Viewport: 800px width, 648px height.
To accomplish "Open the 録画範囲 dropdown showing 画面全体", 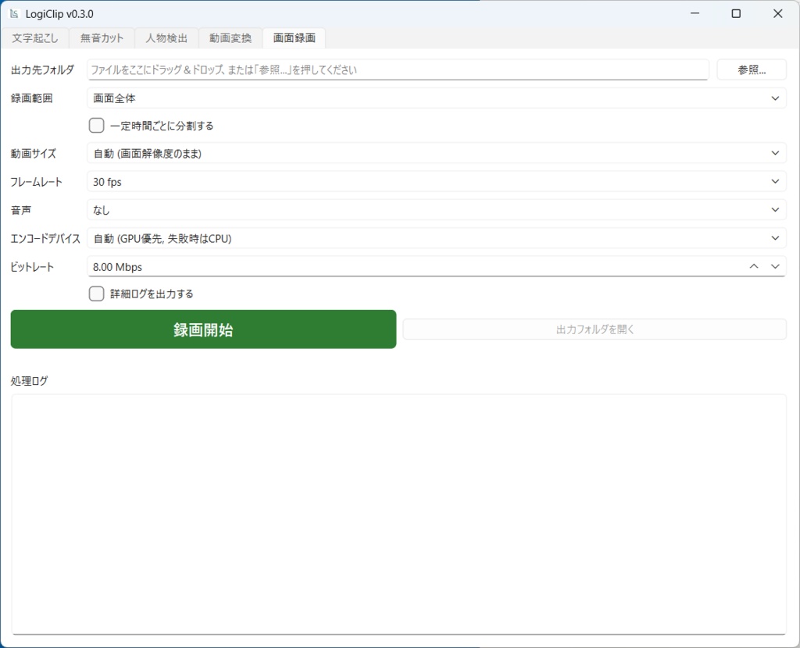I will (x=436, y=98).
